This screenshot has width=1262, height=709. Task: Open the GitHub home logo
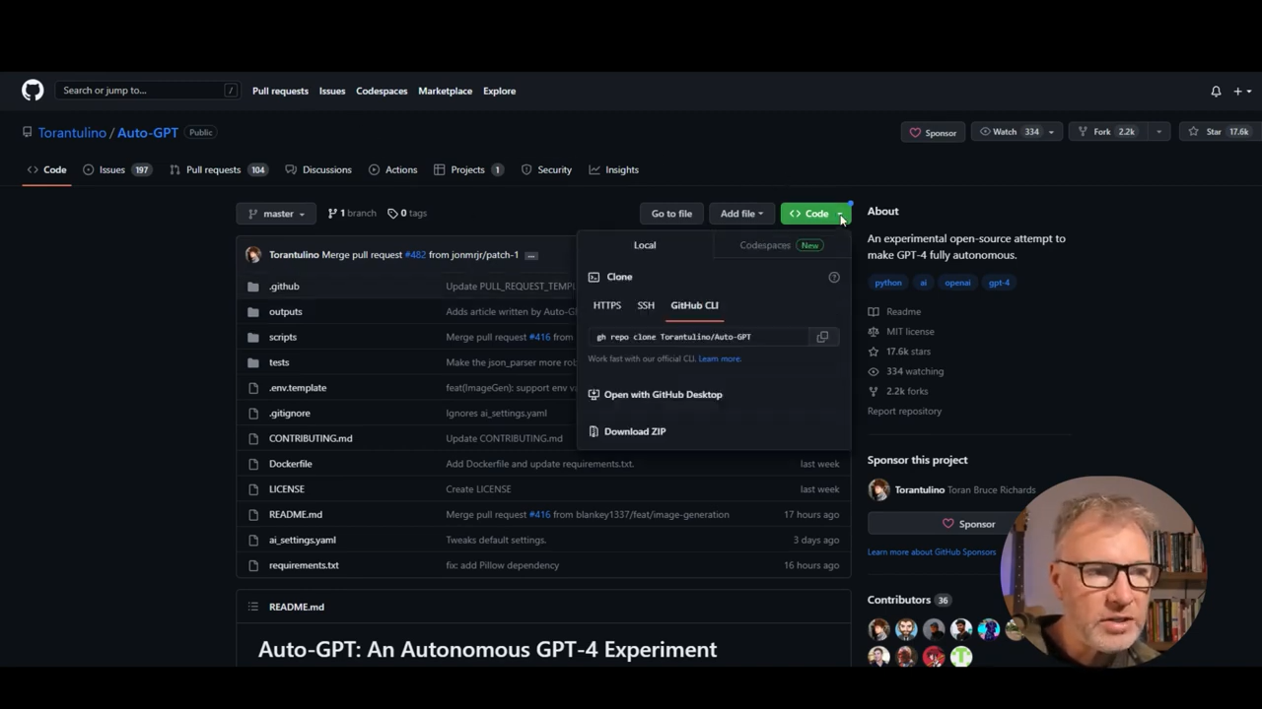click(x=33, y=91)
